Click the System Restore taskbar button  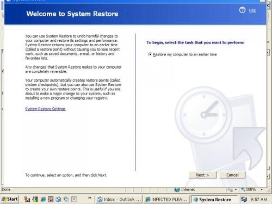tap(214, 200)
